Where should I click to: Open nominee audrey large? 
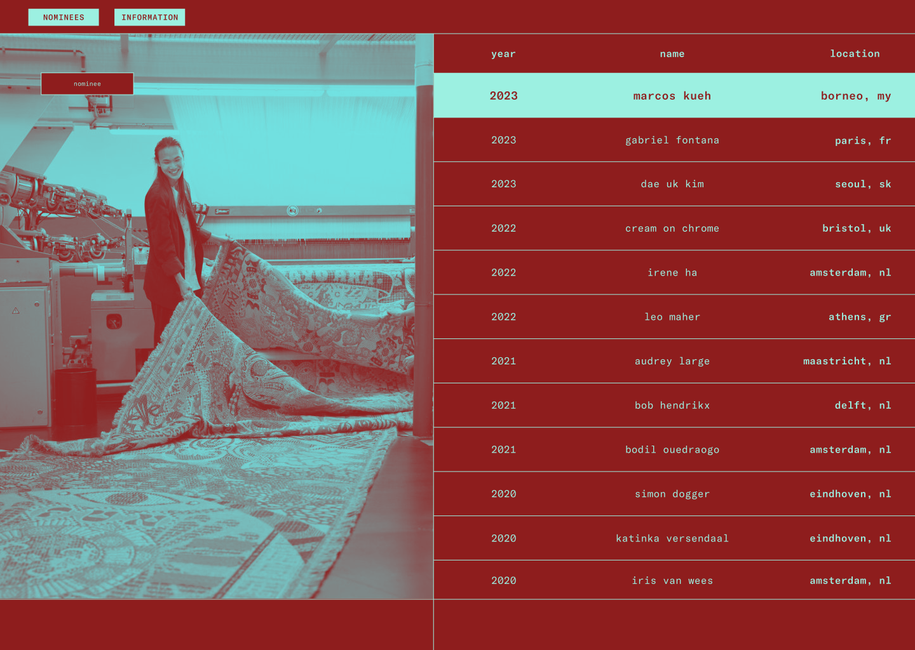(x=674, y=361)
